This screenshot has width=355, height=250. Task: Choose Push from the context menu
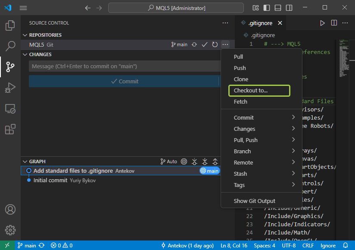(x=261, y=68)
